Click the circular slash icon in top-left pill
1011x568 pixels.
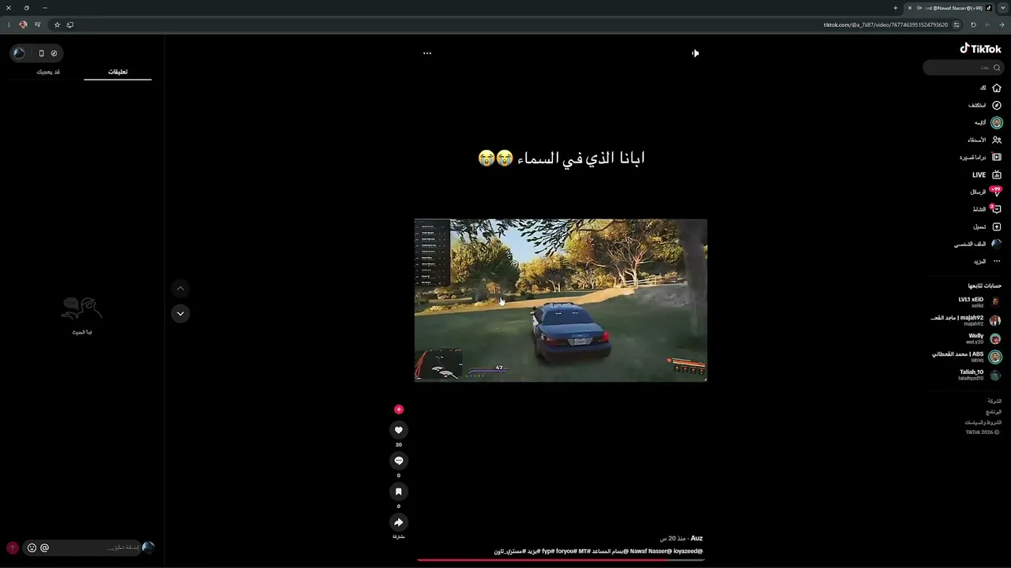click(x=54, y=54)
